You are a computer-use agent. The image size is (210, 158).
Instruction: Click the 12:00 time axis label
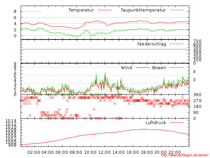pos(104,152)
